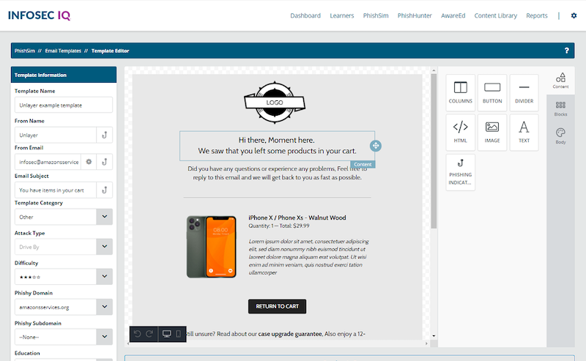Click into the Email Subject field

[56, 190]
